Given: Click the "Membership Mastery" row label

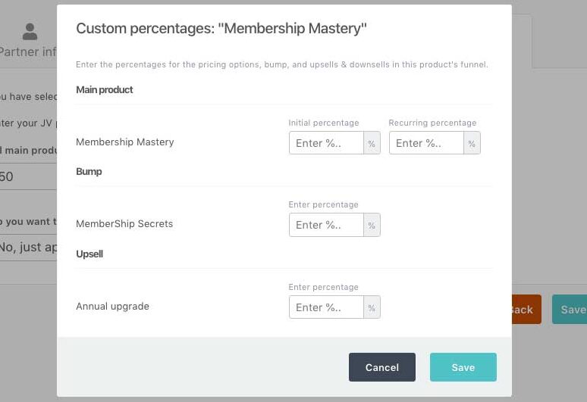Looking at the screenshot, I should (125, 142).
